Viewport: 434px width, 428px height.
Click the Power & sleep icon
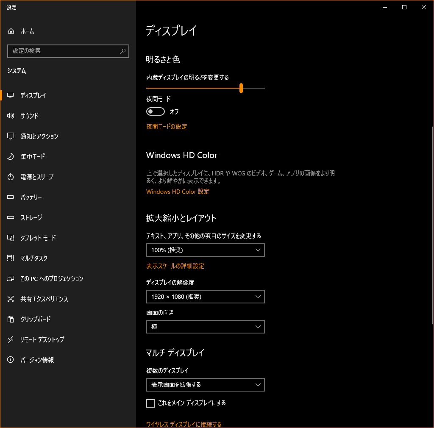tap(11, 177)
